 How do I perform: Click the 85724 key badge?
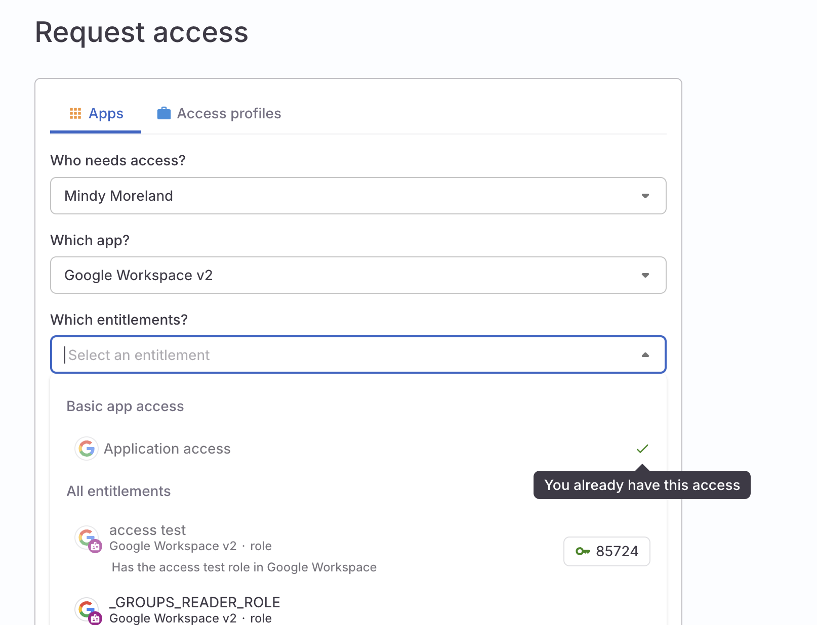pos(606,552)
